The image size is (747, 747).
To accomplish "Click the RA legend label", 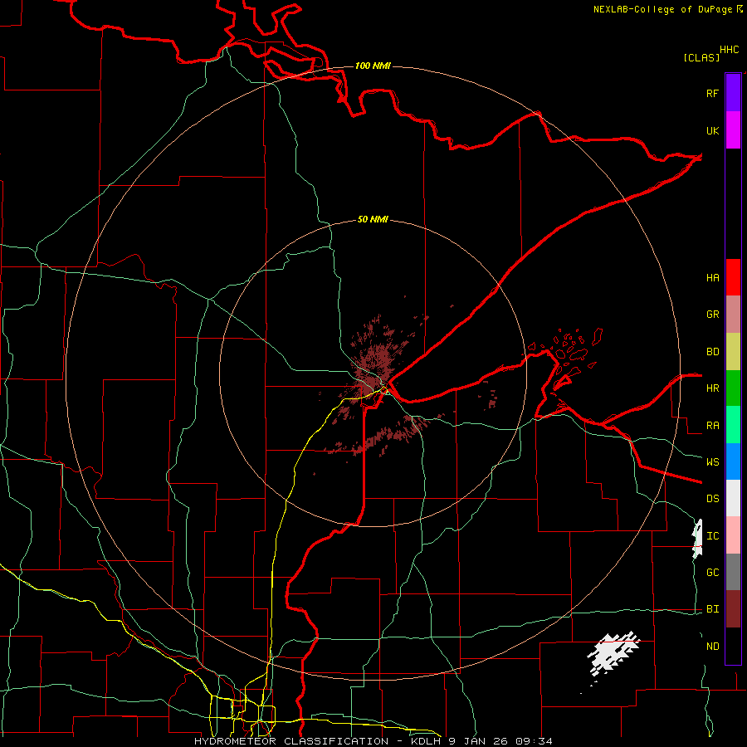I will coord(712,426).
